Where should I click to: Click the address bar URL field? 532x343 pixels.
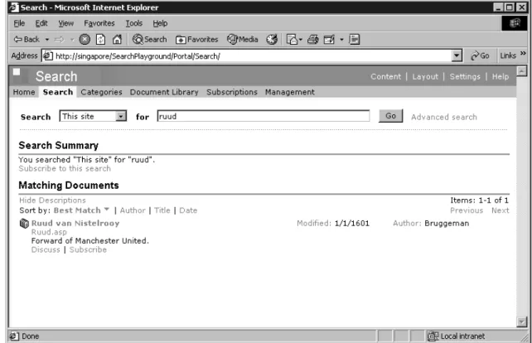253,56
